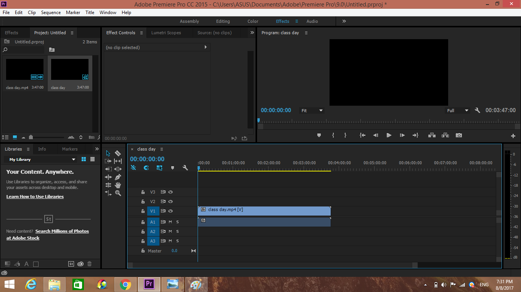Screen dimensions: 521x292
Task: Show more workspaces chevron
Action: [x=344, y=21]
